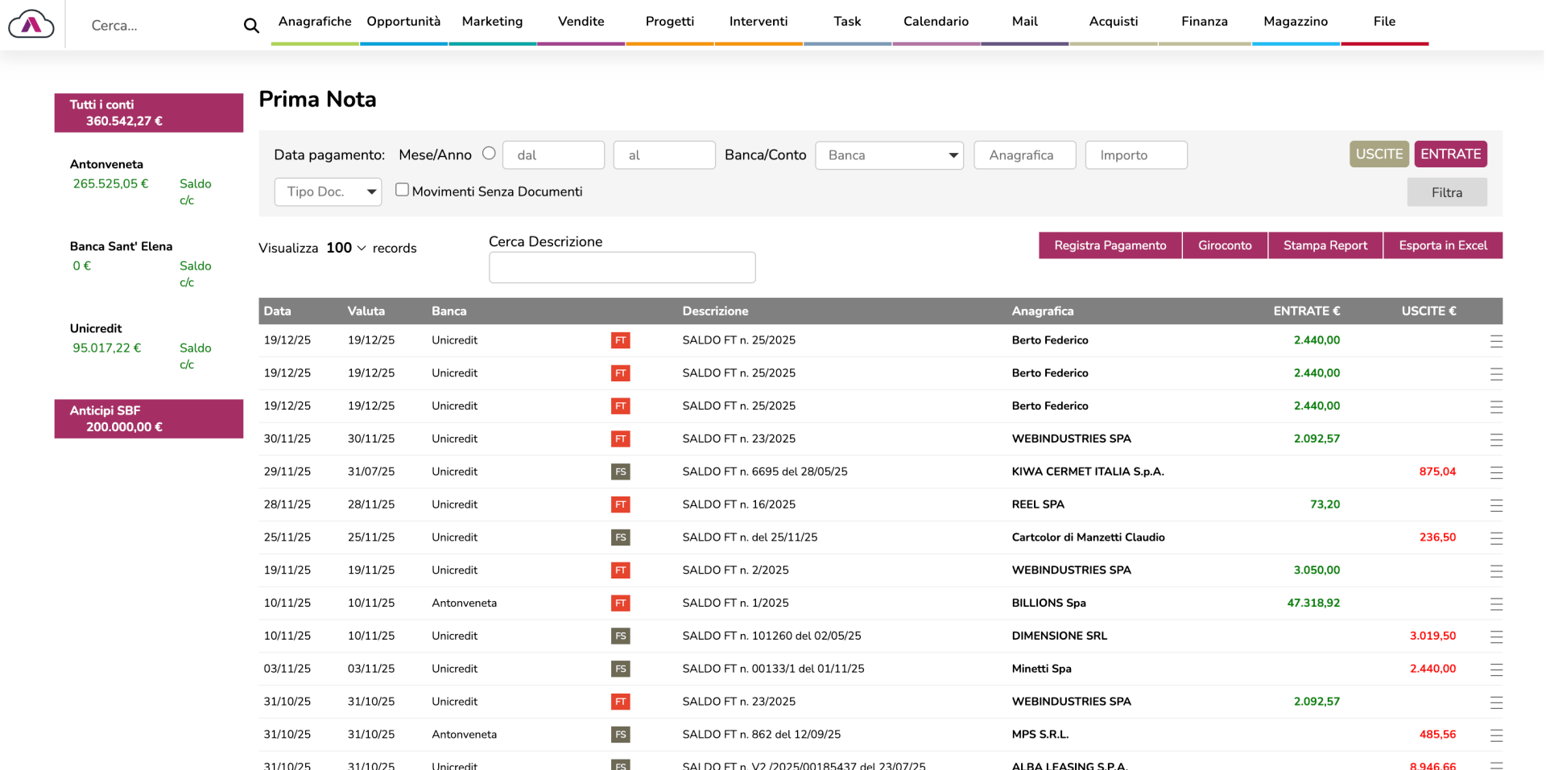Image resolution: width=1546 pixels, height=770 pixels.
Task: Open row menu for DIMENSIONE SRL entry
Action: pyautogui.click(x=1495, y=636)
